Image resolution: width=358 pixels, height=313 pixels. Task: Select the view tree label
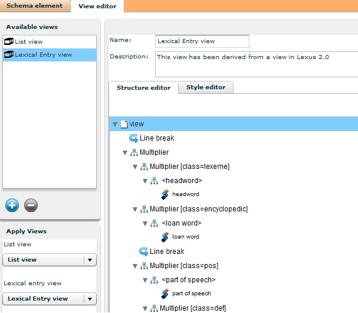[136, 124]
